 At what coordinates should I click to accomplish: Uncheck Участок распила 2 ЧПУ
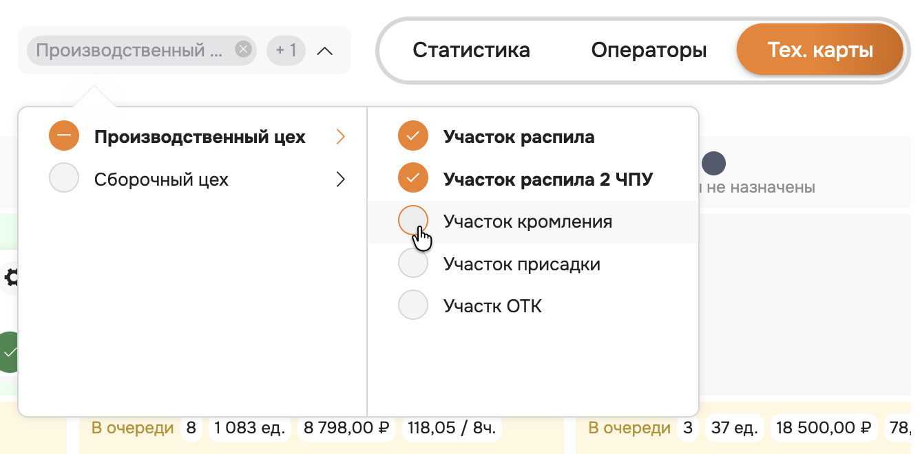point(413,180)
